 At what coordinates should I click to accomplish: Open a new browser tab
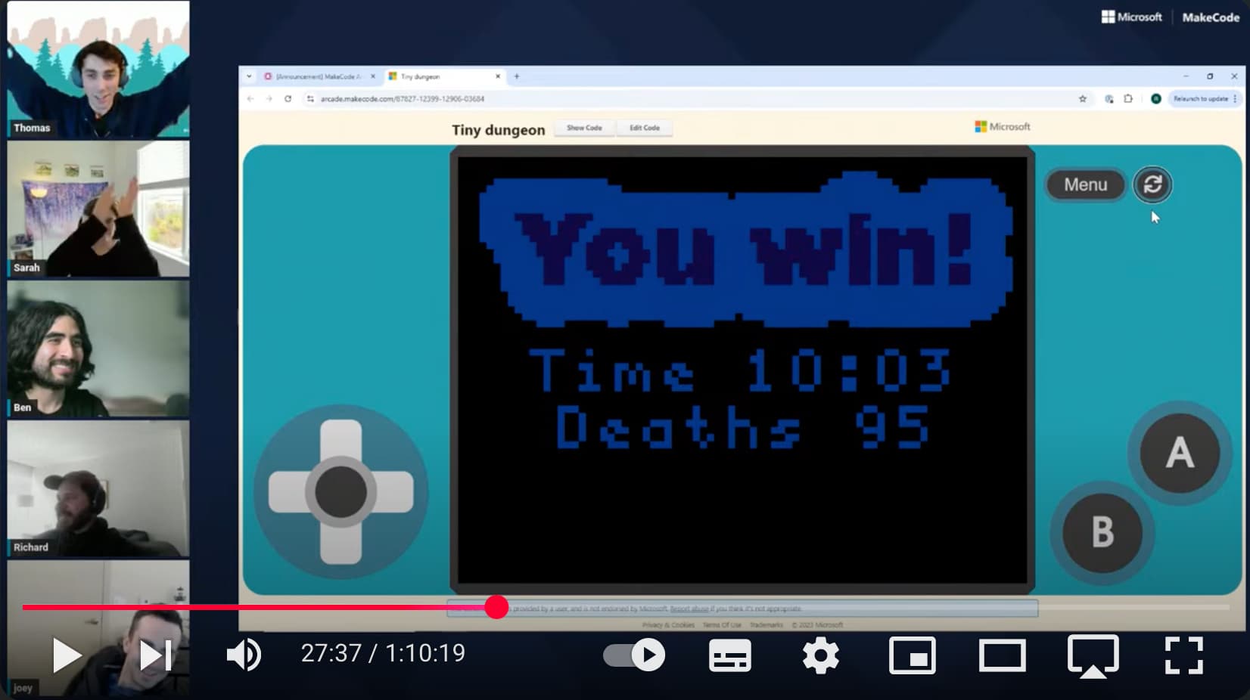pos(517,76)
